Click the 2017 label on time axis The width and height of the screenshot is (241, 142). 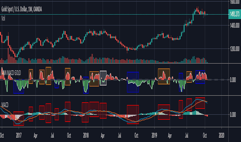point(19,135)
